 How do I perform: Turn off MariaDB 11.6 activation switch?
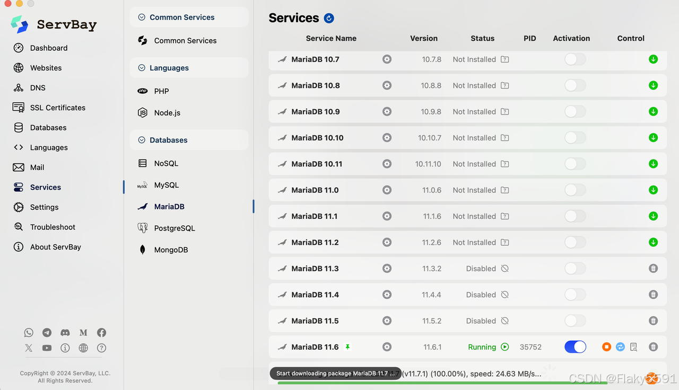(575, 347)
